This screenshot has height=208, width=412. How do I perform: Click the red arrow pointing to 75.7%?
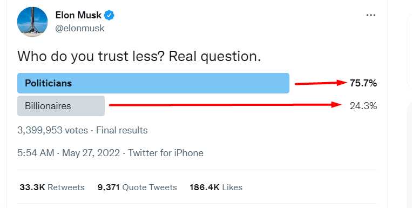tap(321, 83)
